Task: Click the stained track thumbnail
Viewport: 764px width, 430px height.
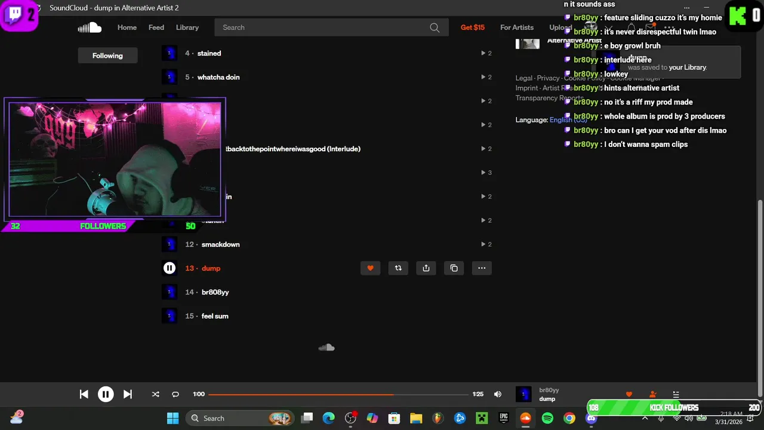Action: [x=170, y=53]
